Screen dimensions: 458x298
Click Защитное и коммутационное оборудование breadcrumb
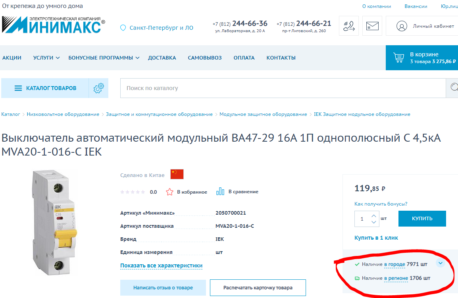coord(159,114)
